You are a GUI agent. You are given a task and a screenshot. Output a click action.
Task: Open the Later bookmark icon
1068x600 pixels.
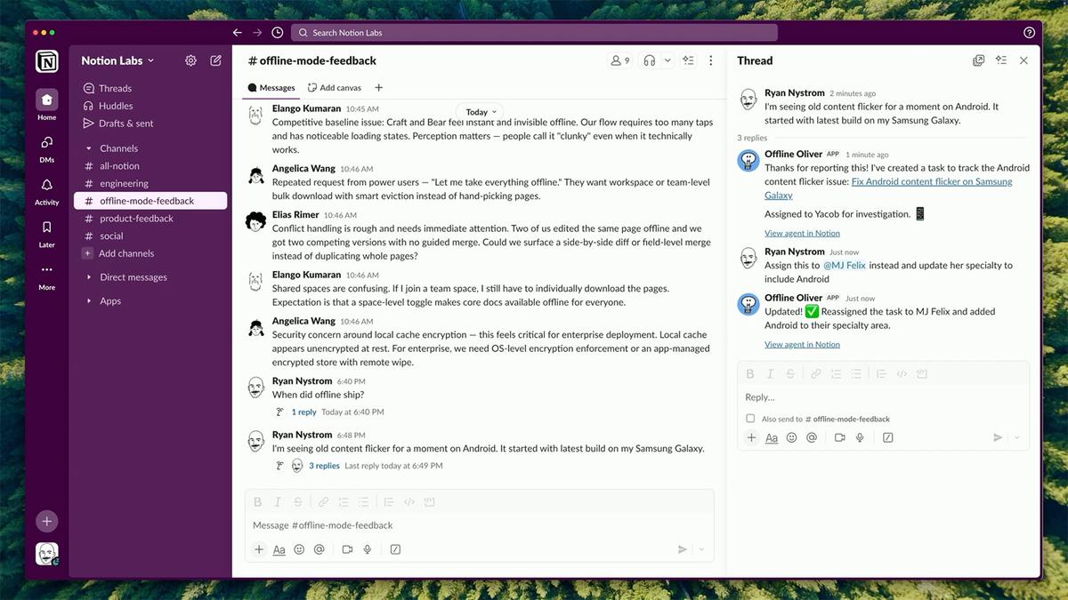tap(46, 232)
